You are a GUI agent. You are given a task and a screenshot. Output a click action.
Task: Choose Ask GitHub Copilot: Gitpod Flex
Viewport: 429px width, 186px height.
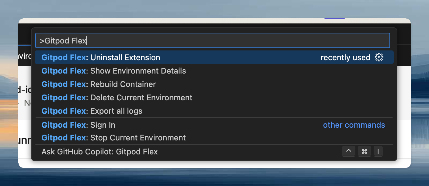point(99,152)
